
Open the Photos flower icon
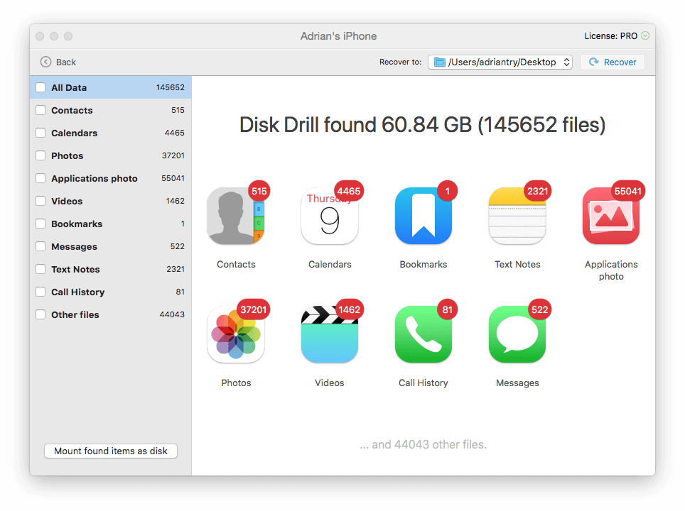(x=236, y=334)
